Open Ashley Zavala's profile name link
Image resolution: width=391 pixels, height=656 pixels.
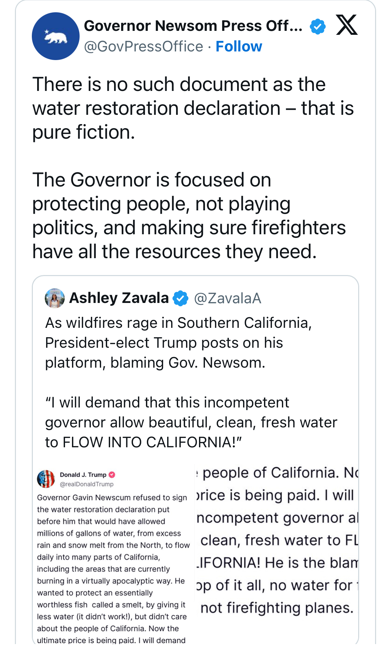[x=119, y=298]
